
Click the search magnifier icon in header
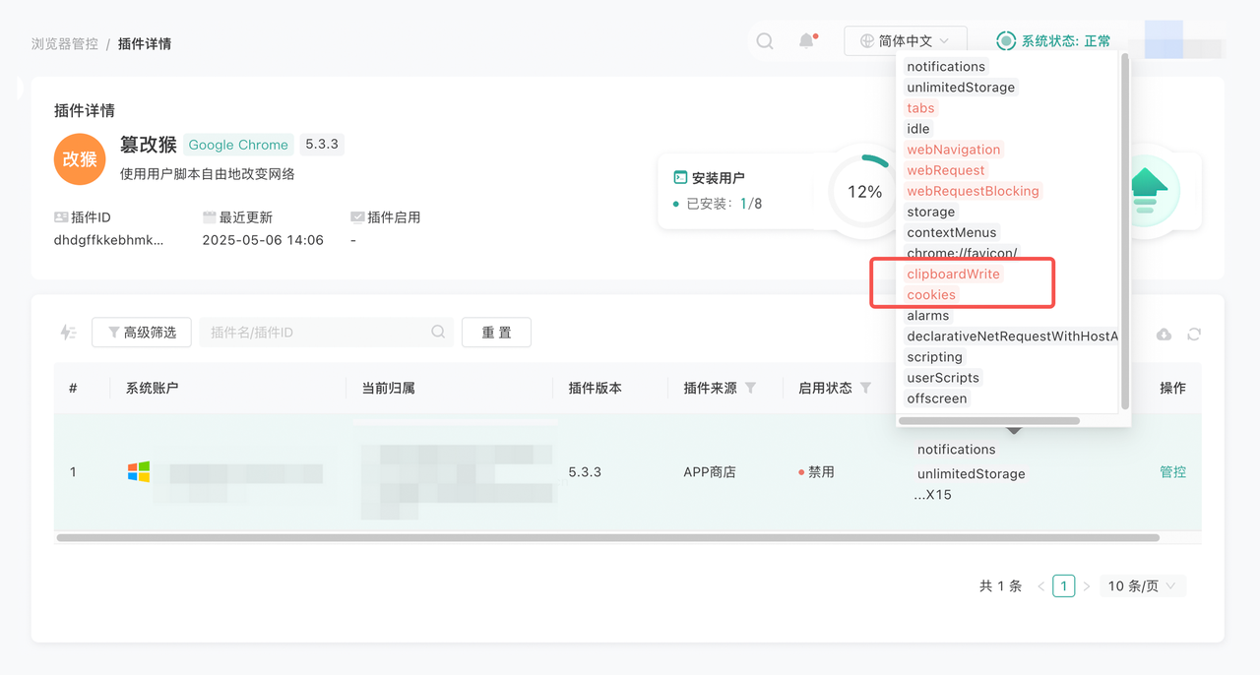(x=765, y=41)
